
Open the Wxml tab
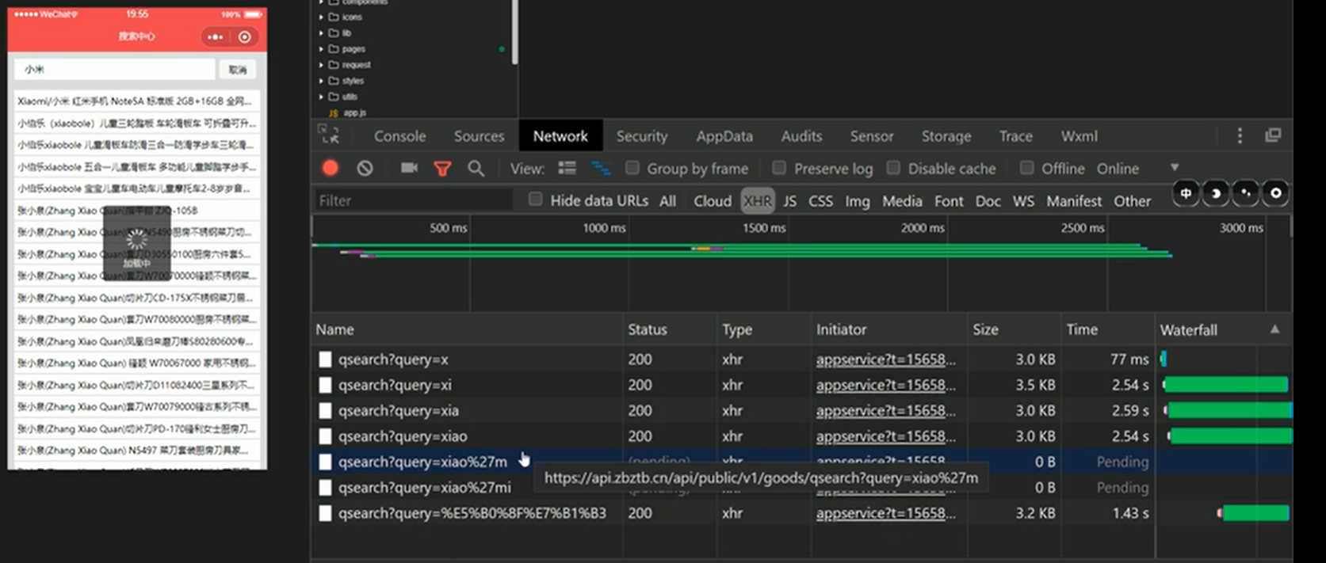[x=1080, y=136]
